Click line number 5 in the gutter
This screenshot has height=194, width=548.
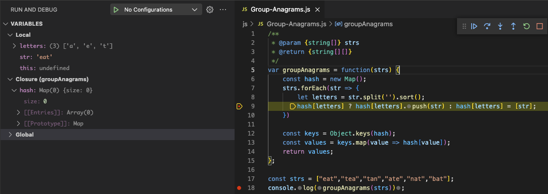tap(253, 70)
